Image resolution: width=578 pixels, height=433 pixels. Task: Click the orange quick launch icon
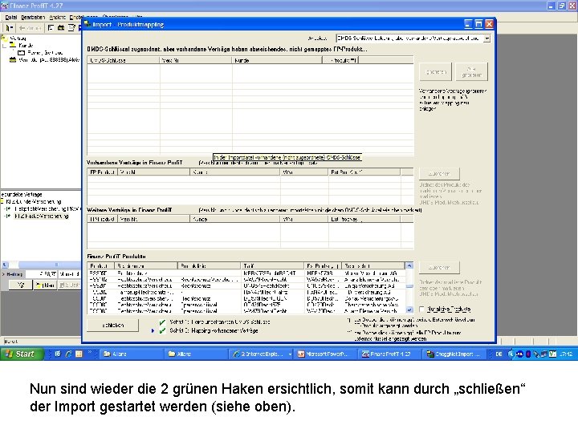coord(79,354)
